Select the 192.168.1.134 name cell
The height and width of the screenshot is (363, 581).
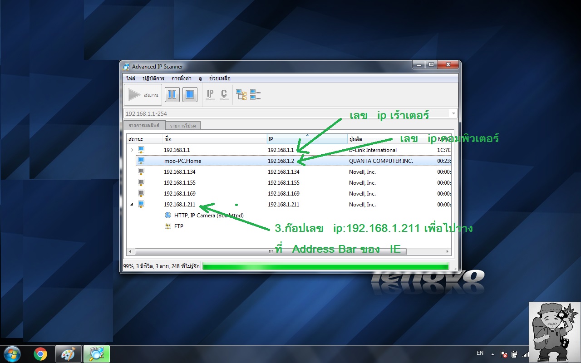click(180, 172)
